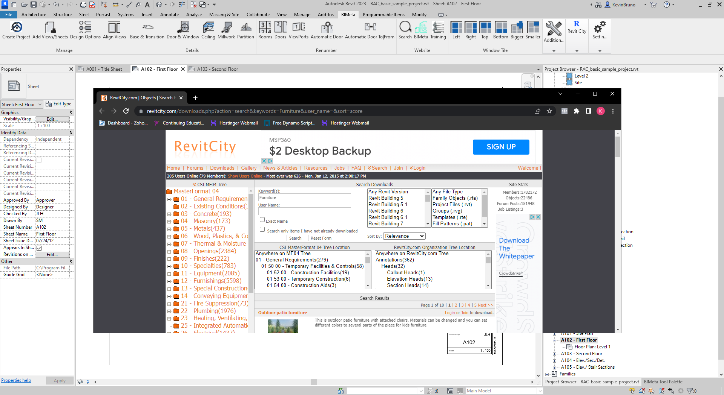The height and width of the screenshot is (395, 724).
Task: Tile window to the Right
Action: [x=471, y=30]
